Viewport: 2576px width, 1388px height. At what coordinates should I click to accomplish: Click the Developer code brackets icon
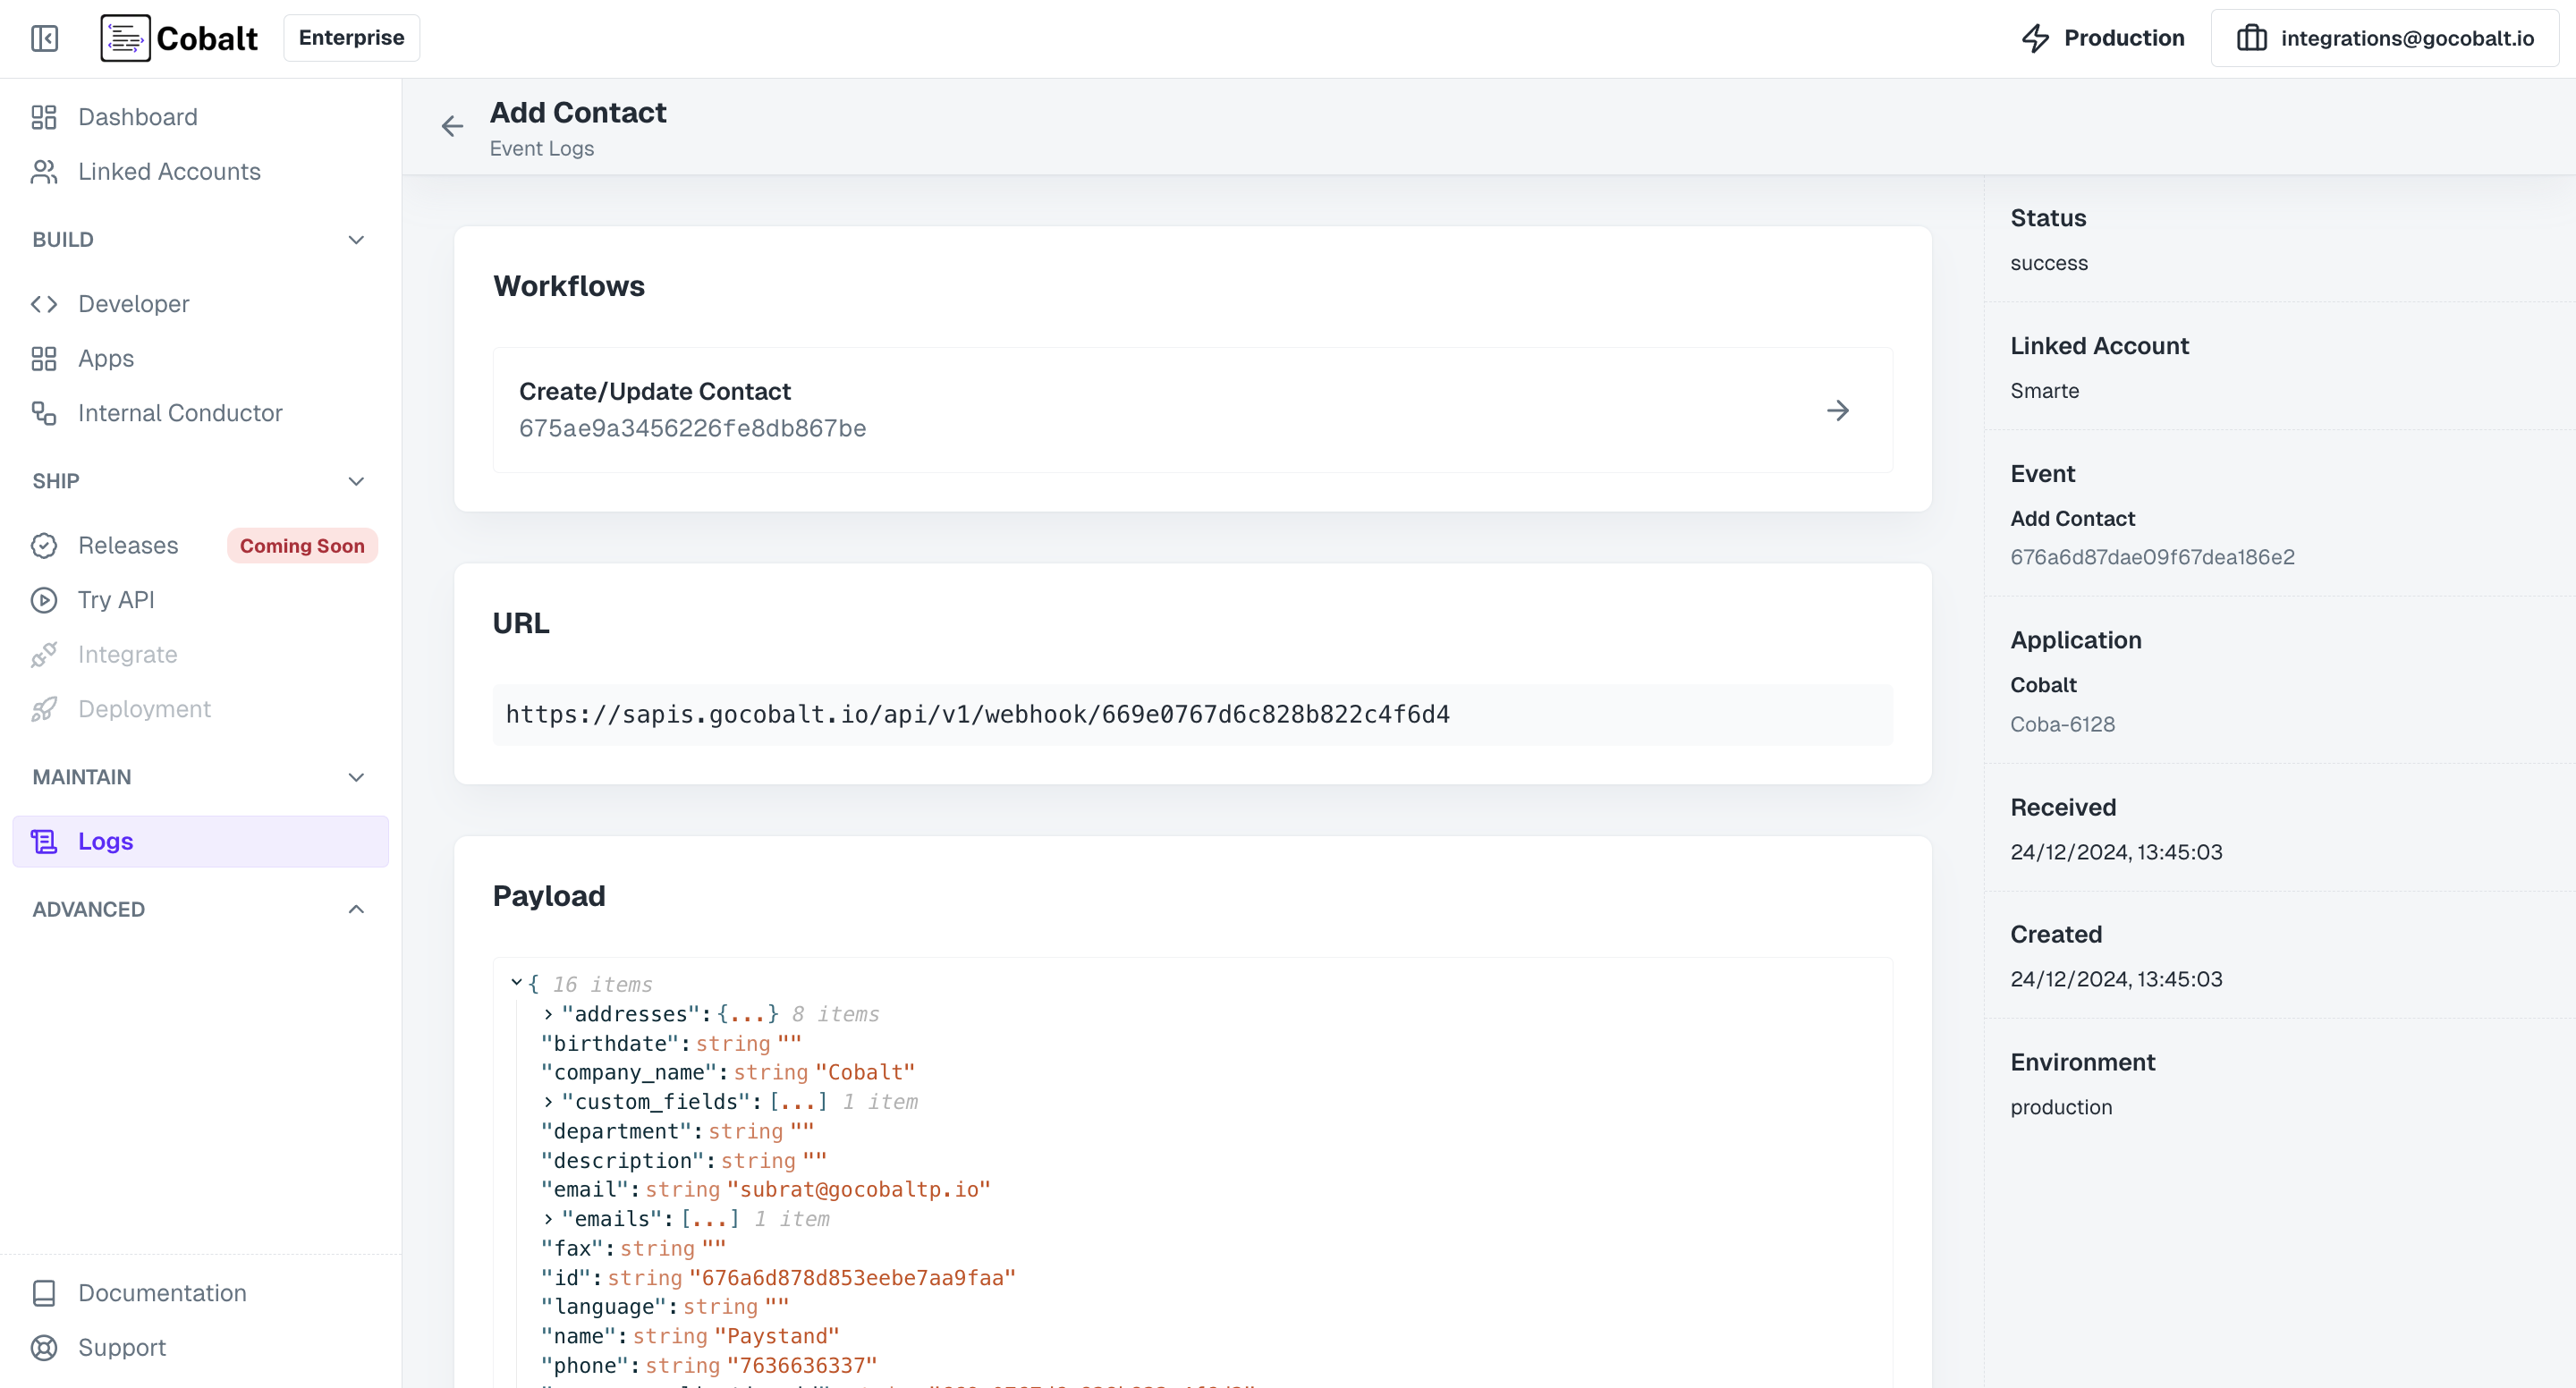point(44,304)
